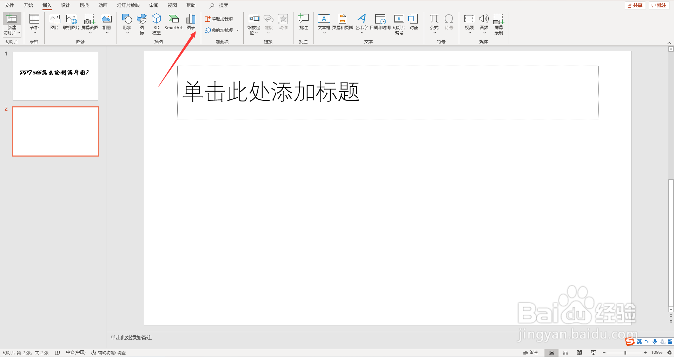
Task: Click the 共享 share button
Action: point(635,5)
